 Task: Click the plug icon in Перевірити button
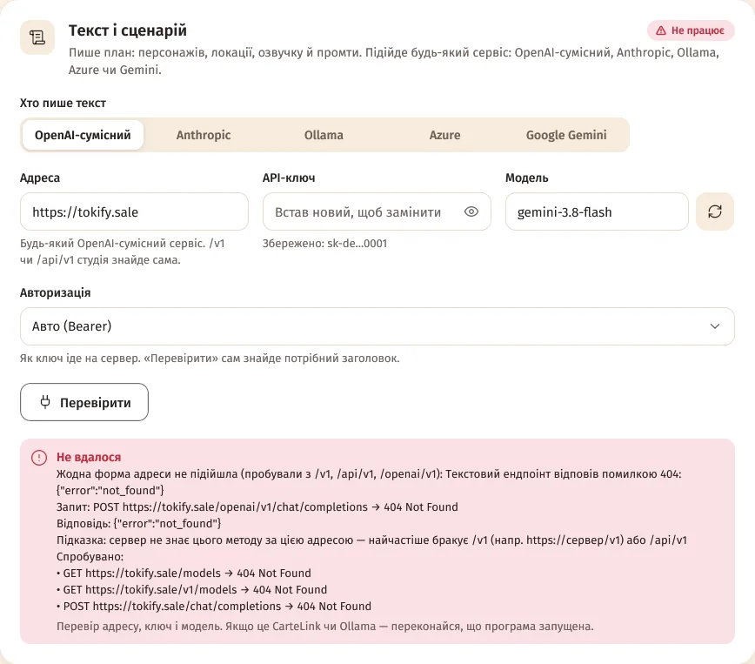pos(45,402)
